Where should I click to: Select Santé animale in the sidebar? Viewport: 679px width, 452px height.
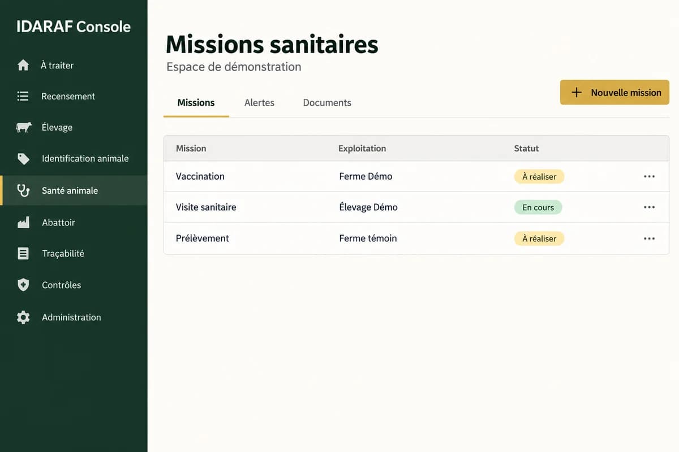pyautogui.click(x=74, y=190)
